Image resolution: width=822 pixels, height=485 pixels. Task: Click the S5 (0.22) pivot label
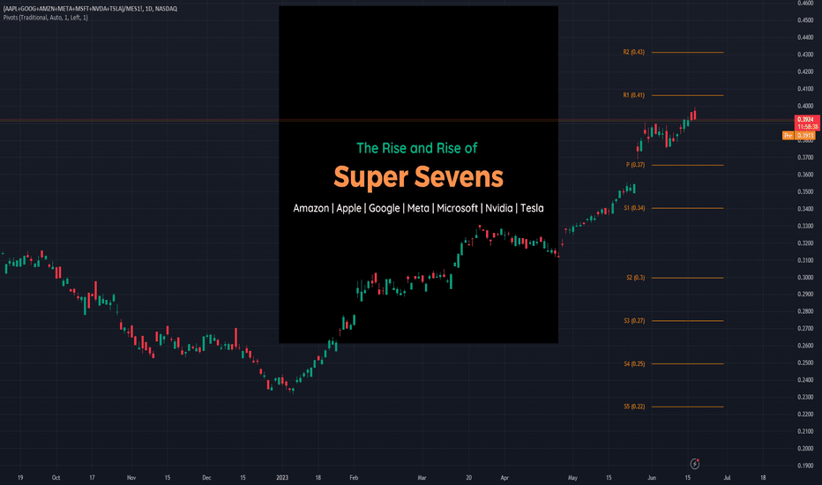pos(634,407)
